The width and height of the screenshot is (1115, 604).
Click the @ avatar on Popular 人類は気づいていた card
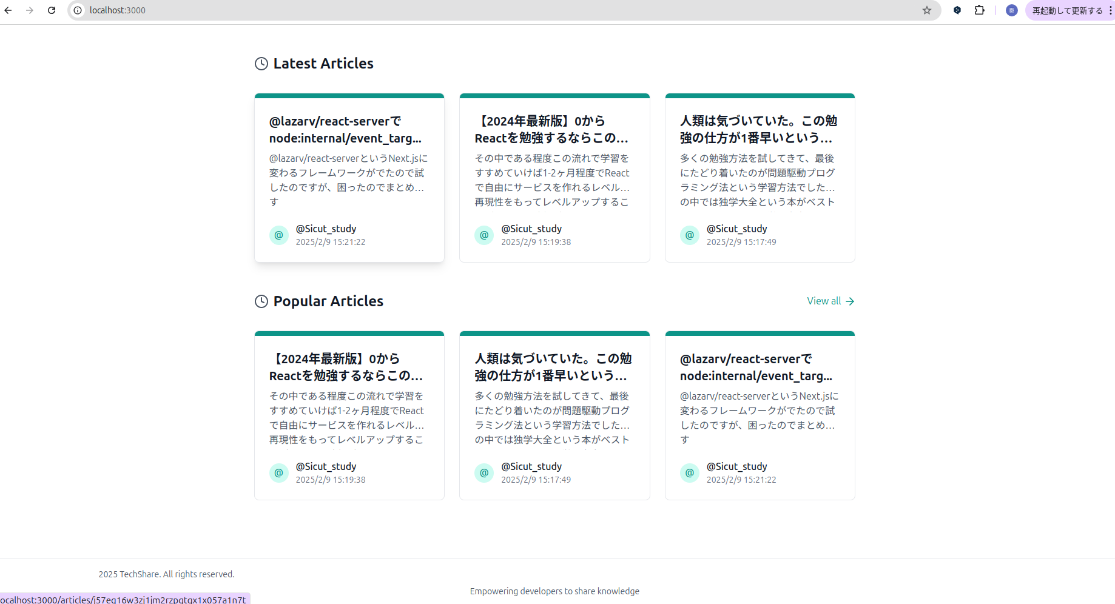click(484, 473)
